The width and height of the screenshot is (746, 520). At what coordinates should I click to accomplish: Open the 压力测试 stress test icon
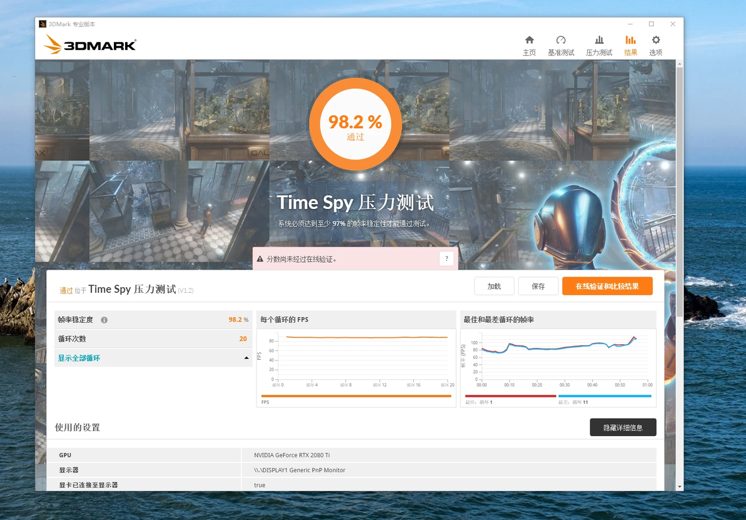tap(599, 46)
